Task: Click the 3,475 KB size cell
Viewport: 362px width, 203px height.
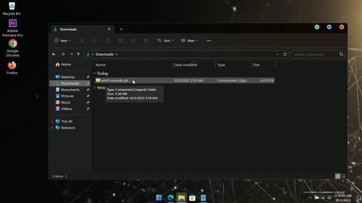Action: click(266, 80)
